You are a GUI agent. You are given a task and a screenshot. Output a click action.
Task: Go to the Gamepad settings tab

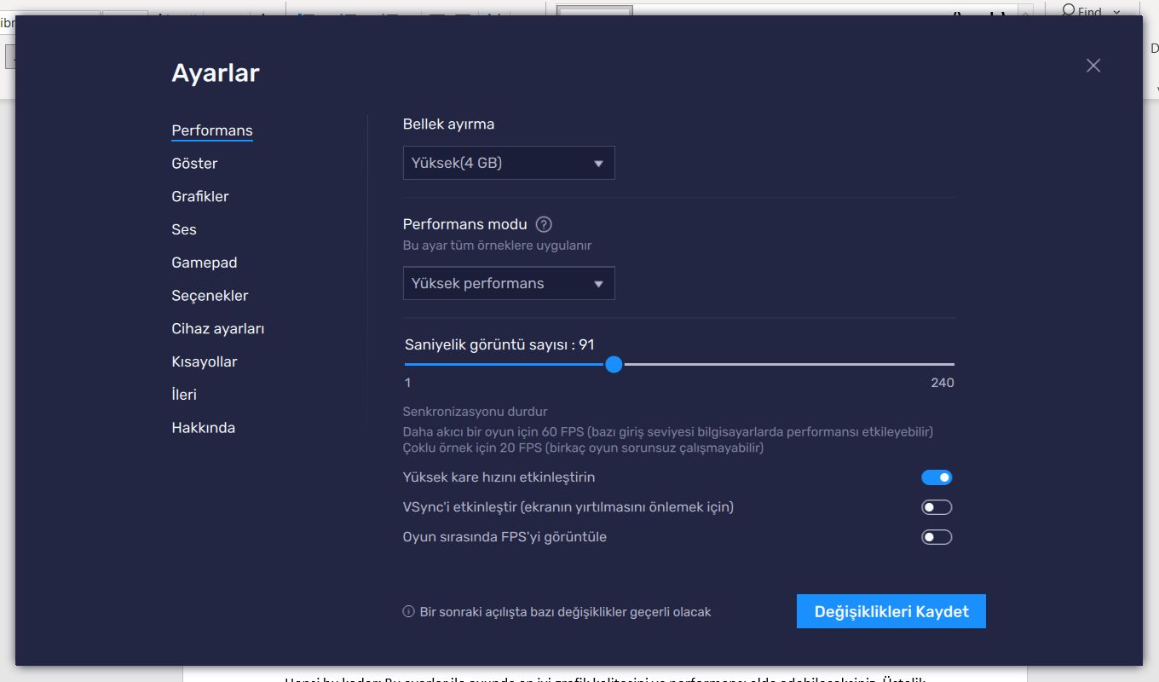205,263
